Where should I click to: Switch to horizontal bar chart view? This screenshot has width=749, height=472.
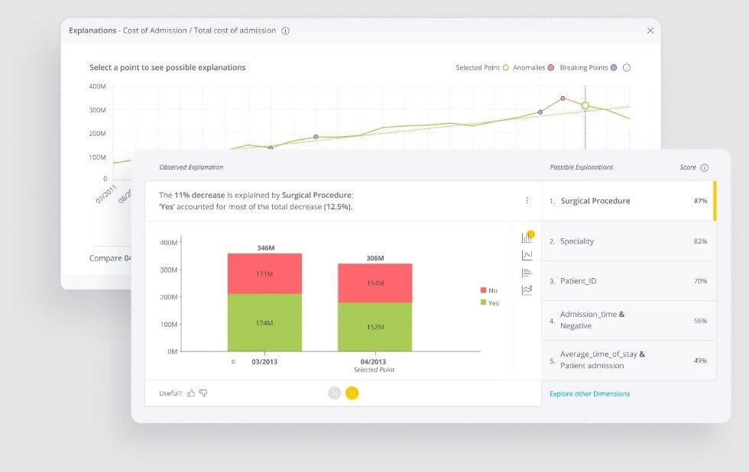527,273
